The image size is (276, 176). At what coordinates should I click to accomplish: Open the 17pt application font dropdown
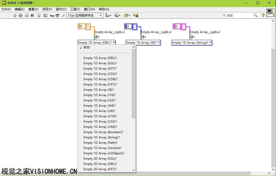(85, 15)
